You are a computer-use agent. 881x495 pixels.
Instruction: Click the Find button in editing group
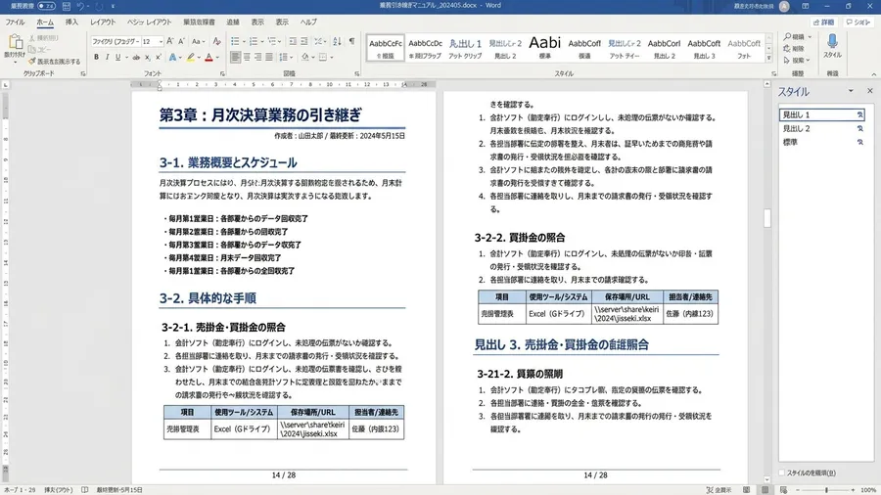[x=797, y=37]
